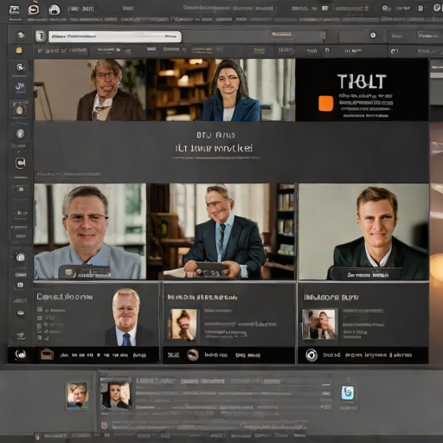This screenshot has height=443, width=443.
Task: Click the round ring icon in bottom-right card footer
Action: 311,355
